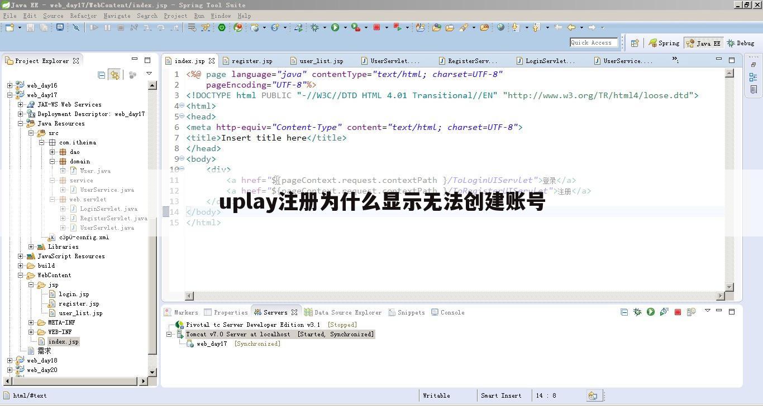Expand the JAX-WS Web Services node
The height and width of the screenshot is (406, 763).
[20, 104]
